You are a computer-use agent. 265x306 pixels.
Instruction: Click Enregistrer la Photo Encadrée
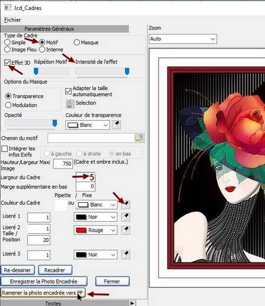coord(44,281)
